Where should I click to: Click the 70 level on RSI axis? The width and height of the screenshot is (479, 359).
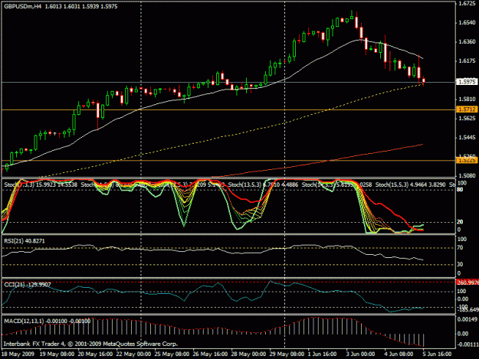[x=460, y=248]
